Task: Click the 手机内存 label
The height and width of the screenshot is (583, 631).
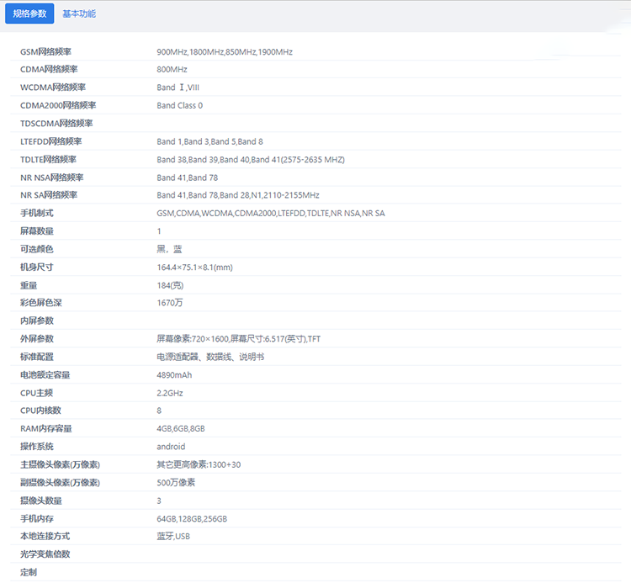Action: pyautogui.click(x=37, y=518)
